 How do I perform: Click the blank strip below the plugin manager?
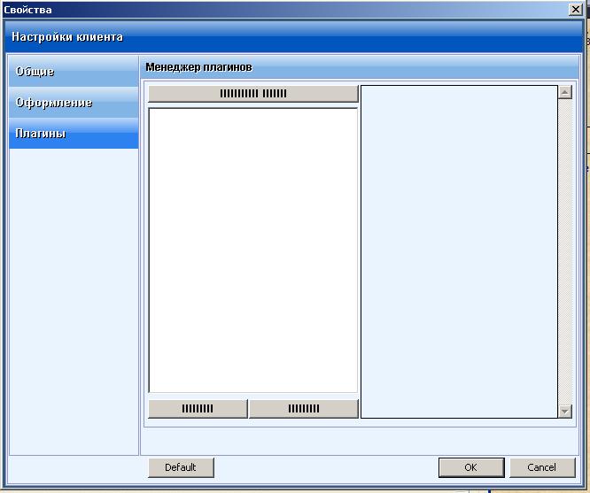tap(359, 440)
